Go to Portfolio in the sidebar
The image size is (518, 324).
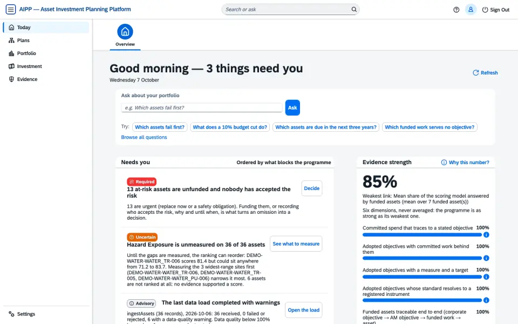click(46, 53)
